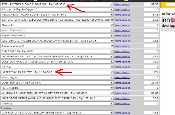
Task: View Λεπτομέρειες for Κάρτα Γραφικών 1
Action: coord(122,30)
